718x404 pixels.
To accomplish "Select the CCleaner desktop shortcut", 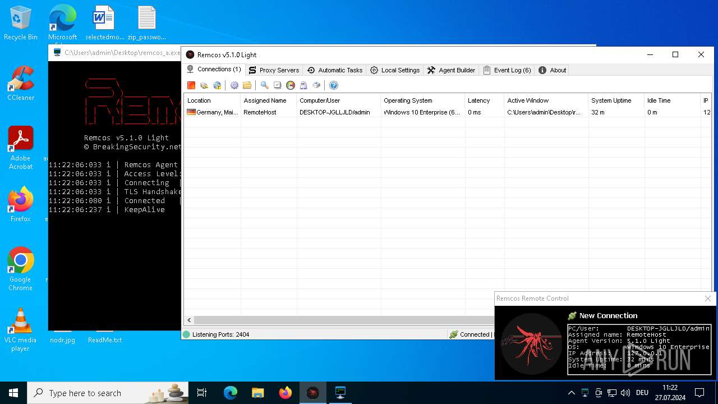I will tap(21, 84).
